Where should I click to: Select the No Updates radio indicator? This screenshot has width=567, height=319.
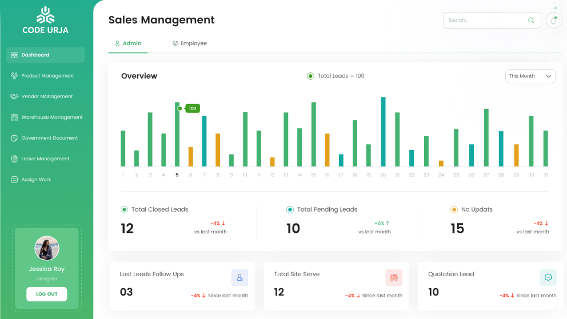(454, 210)
